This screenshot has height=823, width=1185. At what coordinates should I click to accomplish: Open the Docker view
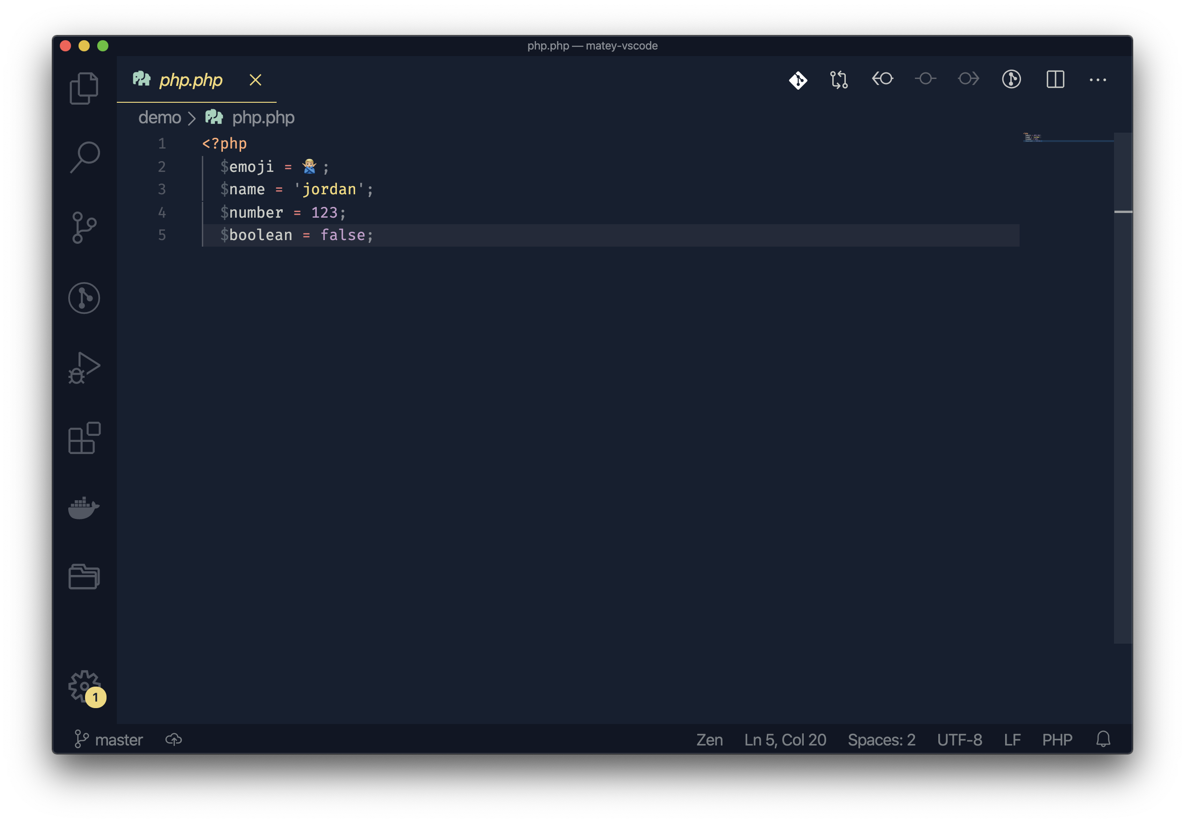(x=84, y=508)
